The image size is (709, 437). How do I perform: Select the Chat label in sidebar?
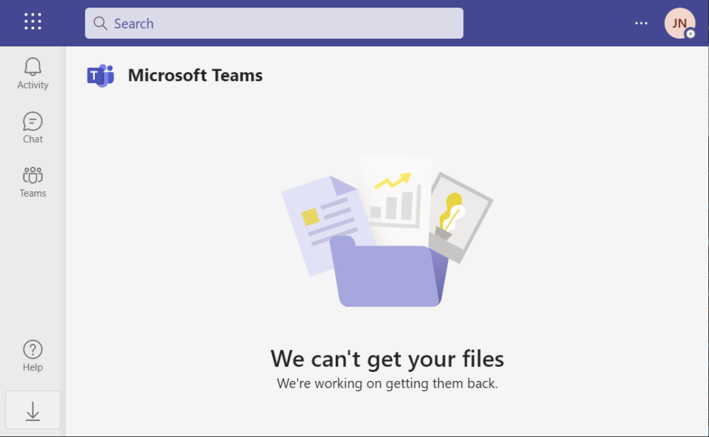(33, 139)
